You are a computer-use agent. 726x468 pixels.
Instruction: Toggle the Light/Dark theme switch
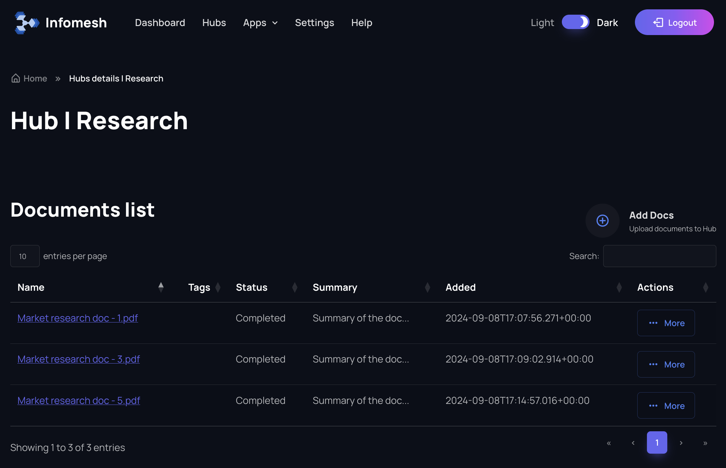click(575, 22)
